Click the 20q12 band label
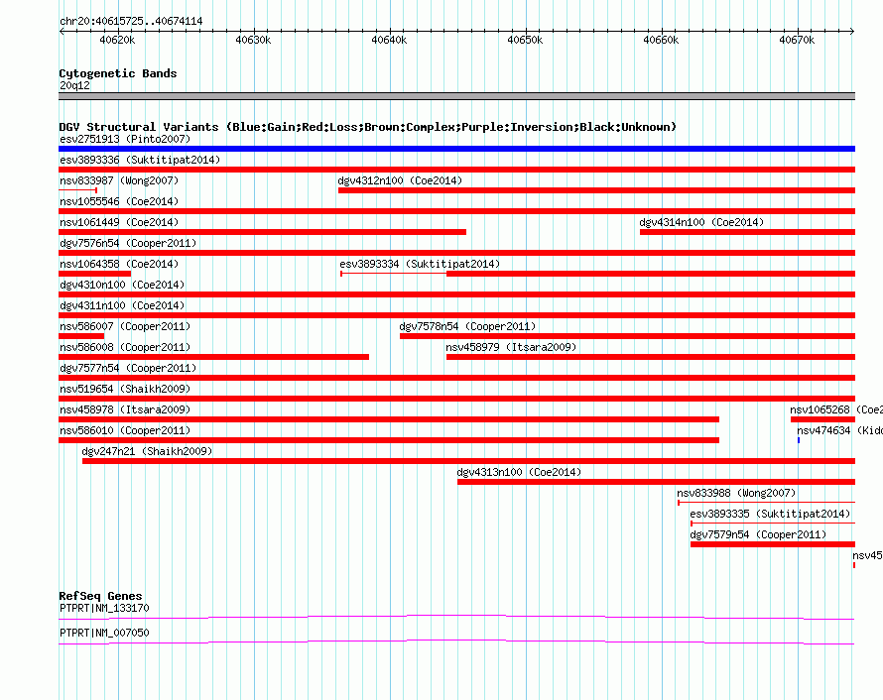Image resolution: width=883 pixels, height=700 pixels. (74, 85)
